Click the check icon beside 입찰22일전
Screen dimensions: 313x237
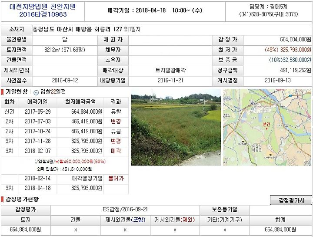point(36,92)
